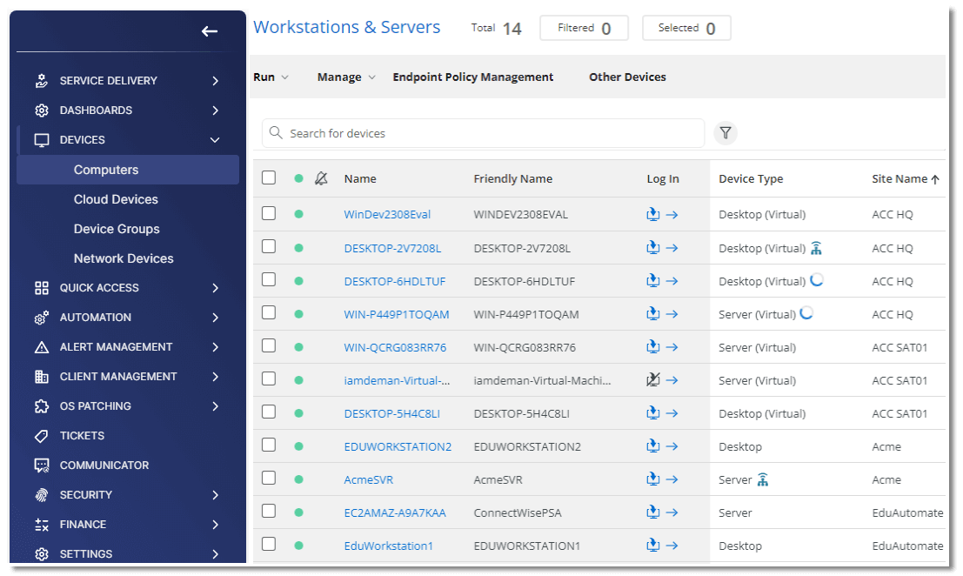
Task: Click the filter funnel icon beside search
Action: click(726, 133)
